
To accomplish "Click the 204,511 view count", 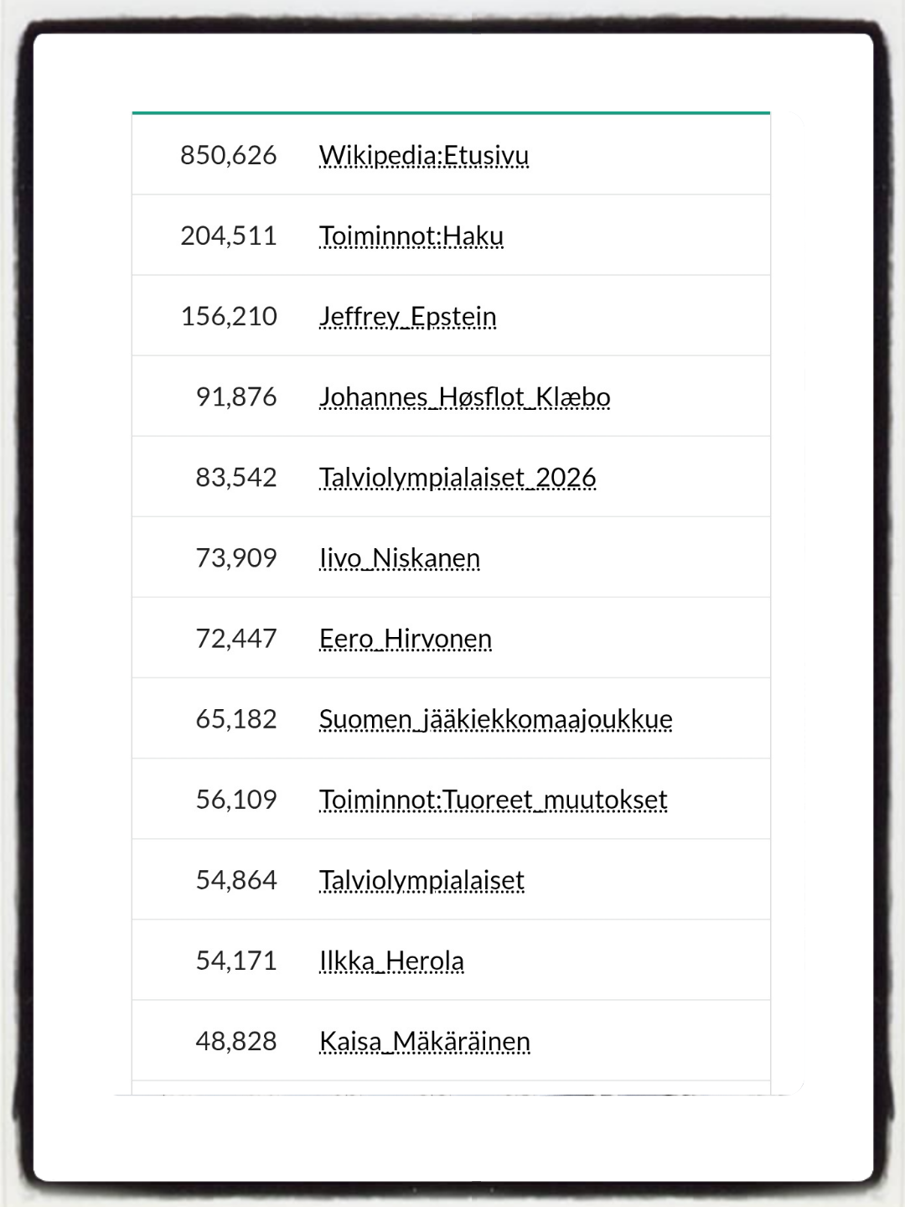I will 229,236.
